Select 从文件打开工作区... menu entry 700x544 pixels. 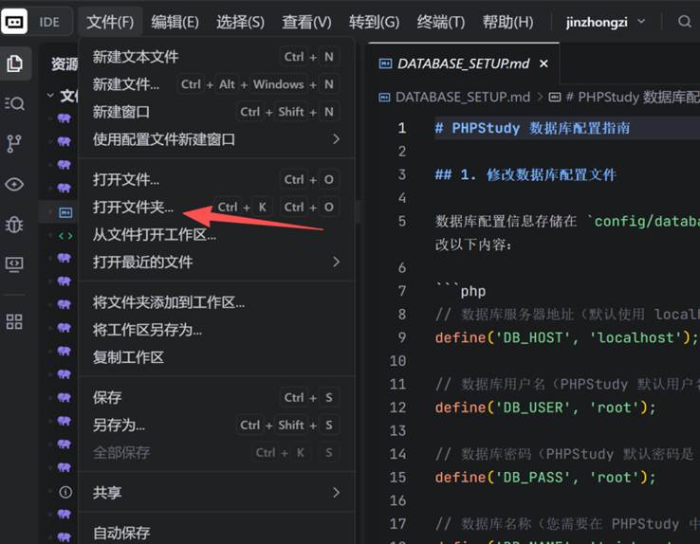coord(216,234)
